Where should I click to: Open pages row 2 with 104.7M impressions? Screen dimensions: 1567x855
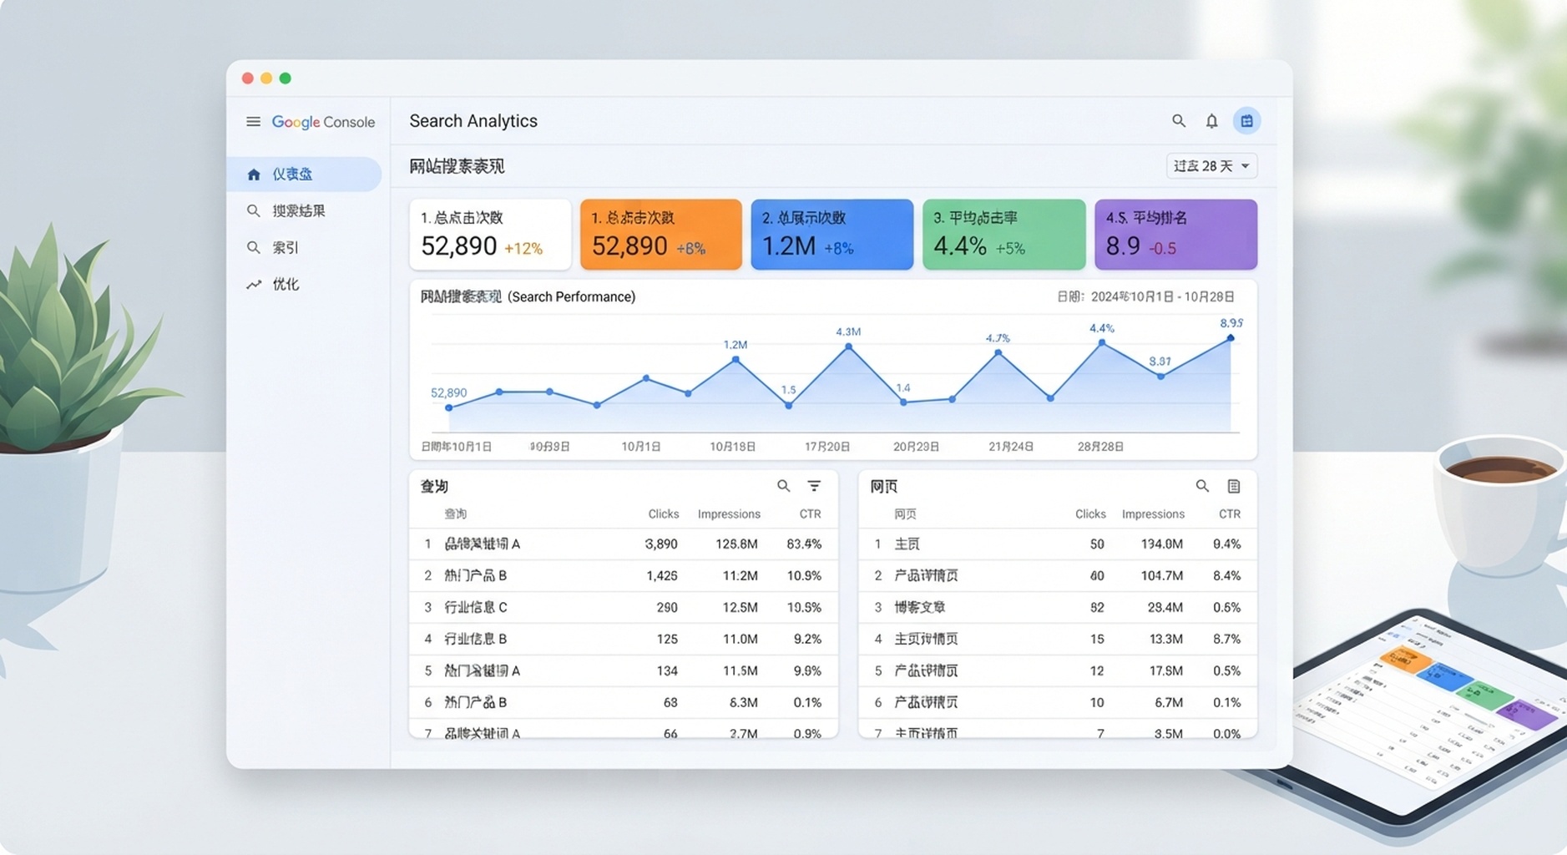point(1058,575)
